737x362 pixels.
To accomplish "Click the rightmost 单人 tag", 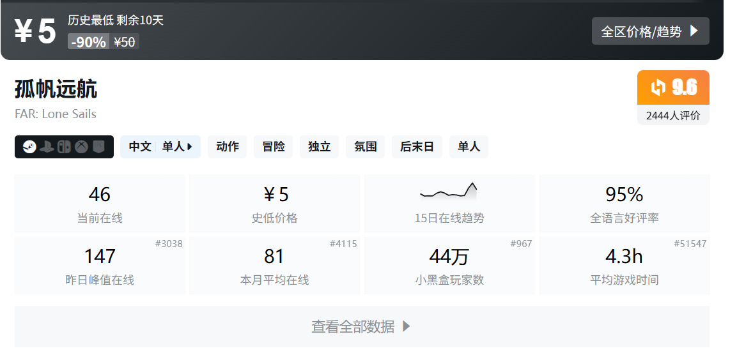I will click(469, 147).
